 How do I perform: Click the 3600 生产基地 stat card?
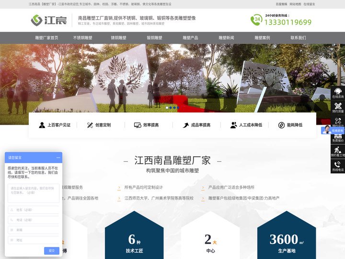[287, 235]
